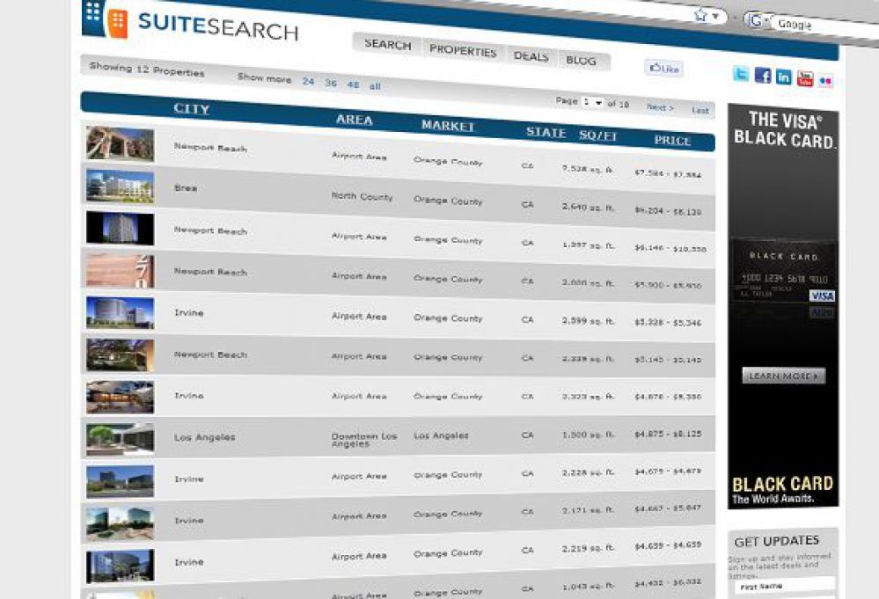The width and height of the screenshot is (879, 599).
Task: Show 24 properties per page
Action: (x=308, y=81)
